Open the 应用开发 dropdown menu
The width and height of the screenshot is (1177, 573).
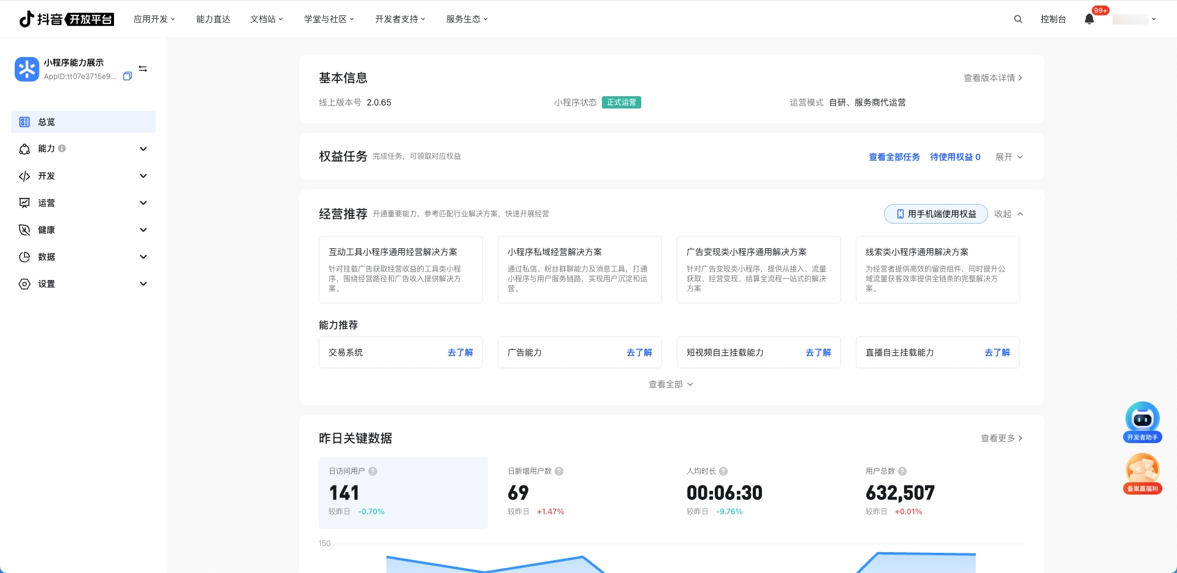pos(154,19)
